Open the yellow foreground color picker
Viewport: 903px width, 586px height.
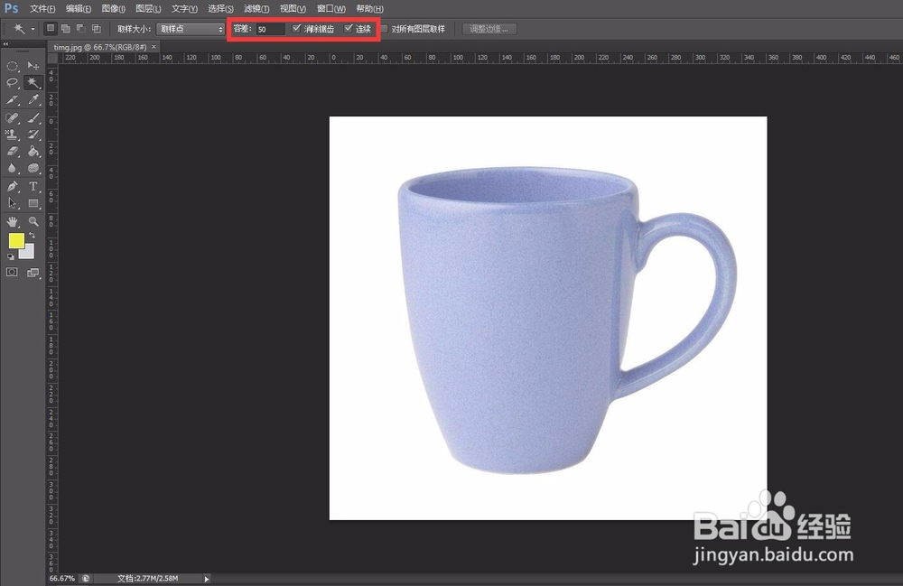[x=15, y=239]
